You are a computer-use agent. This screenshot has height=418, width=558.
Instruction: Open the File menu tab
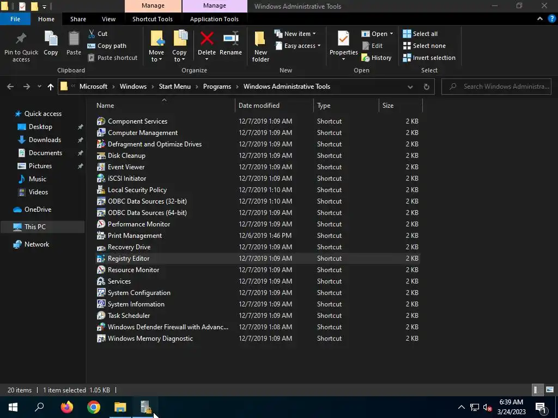click(x=15, y=19)
